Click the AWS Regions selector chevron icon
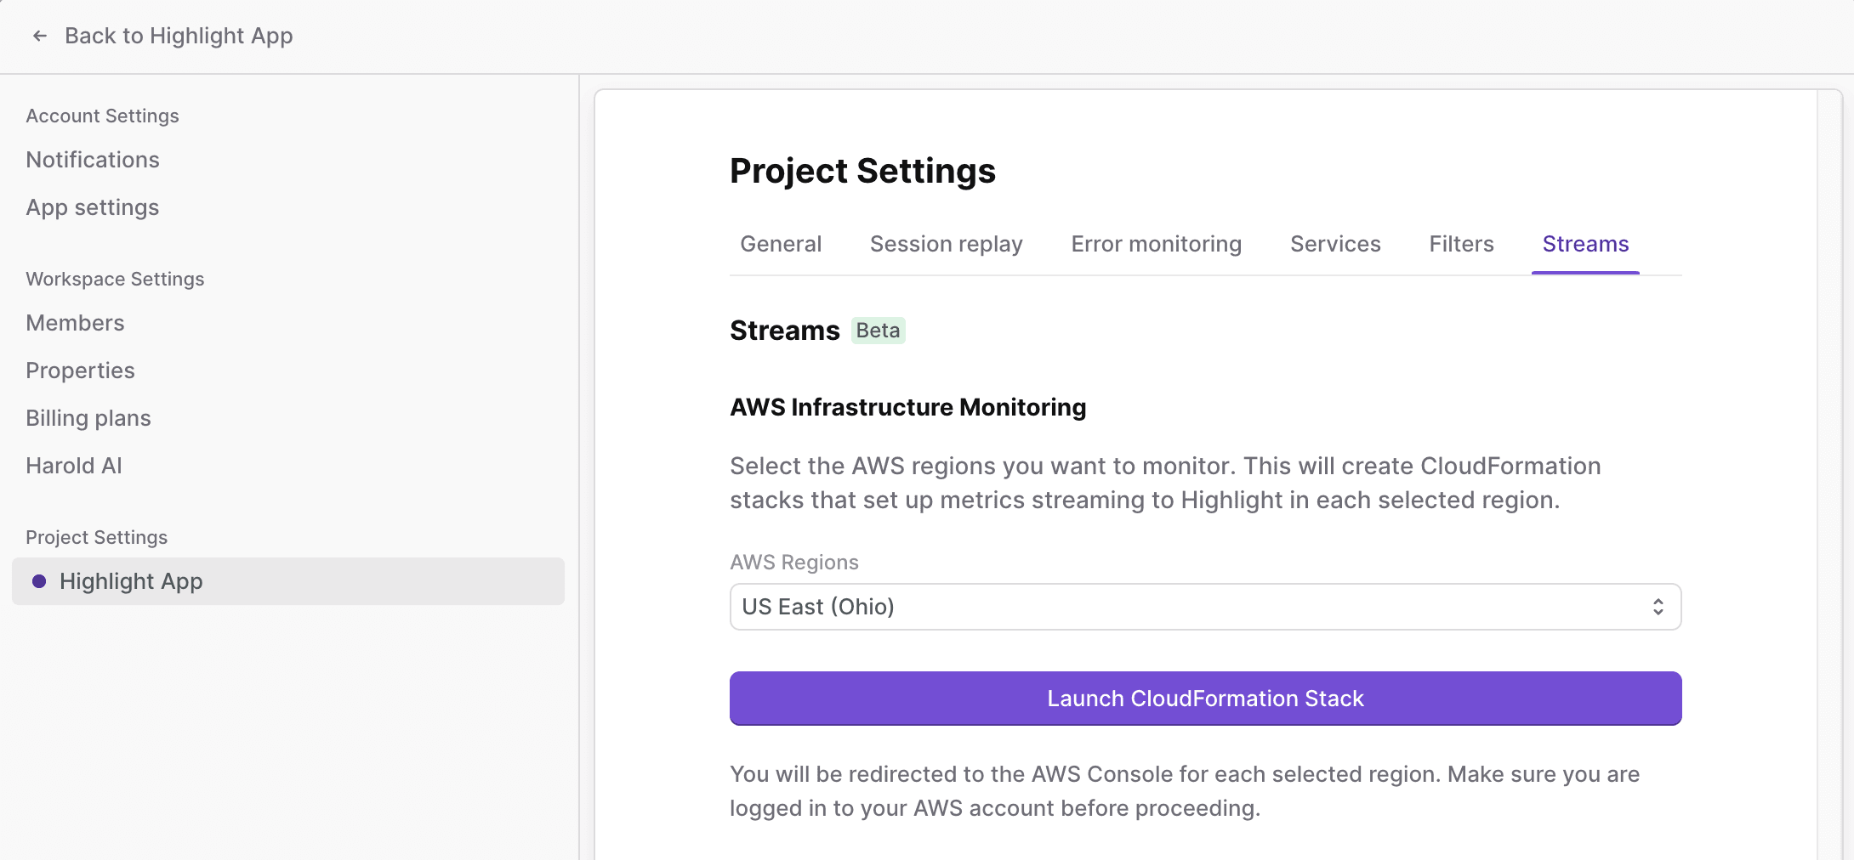 pos(1658,607)
